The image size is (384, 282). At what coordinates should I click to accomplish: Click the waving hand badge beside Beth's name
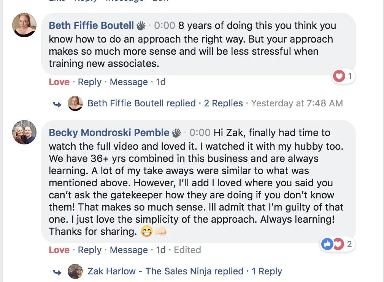[x=141, y=26]
